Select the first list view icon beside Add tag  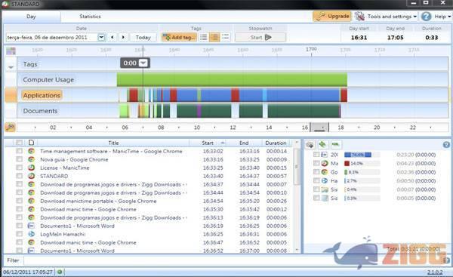coord(204,37)
